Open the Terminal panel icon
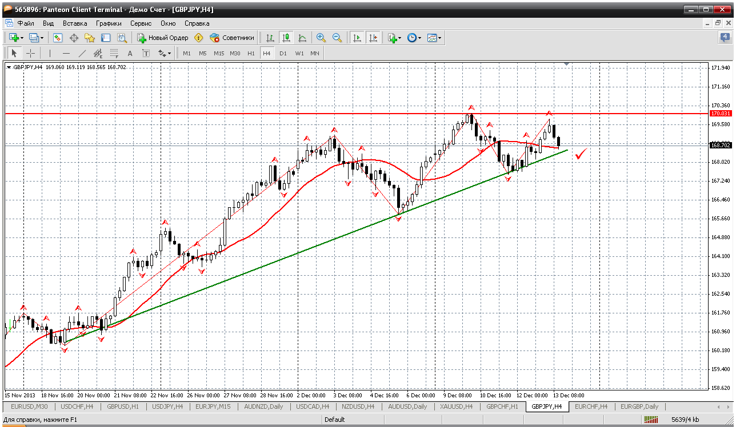The image size is (736, 427). [106, 38]
